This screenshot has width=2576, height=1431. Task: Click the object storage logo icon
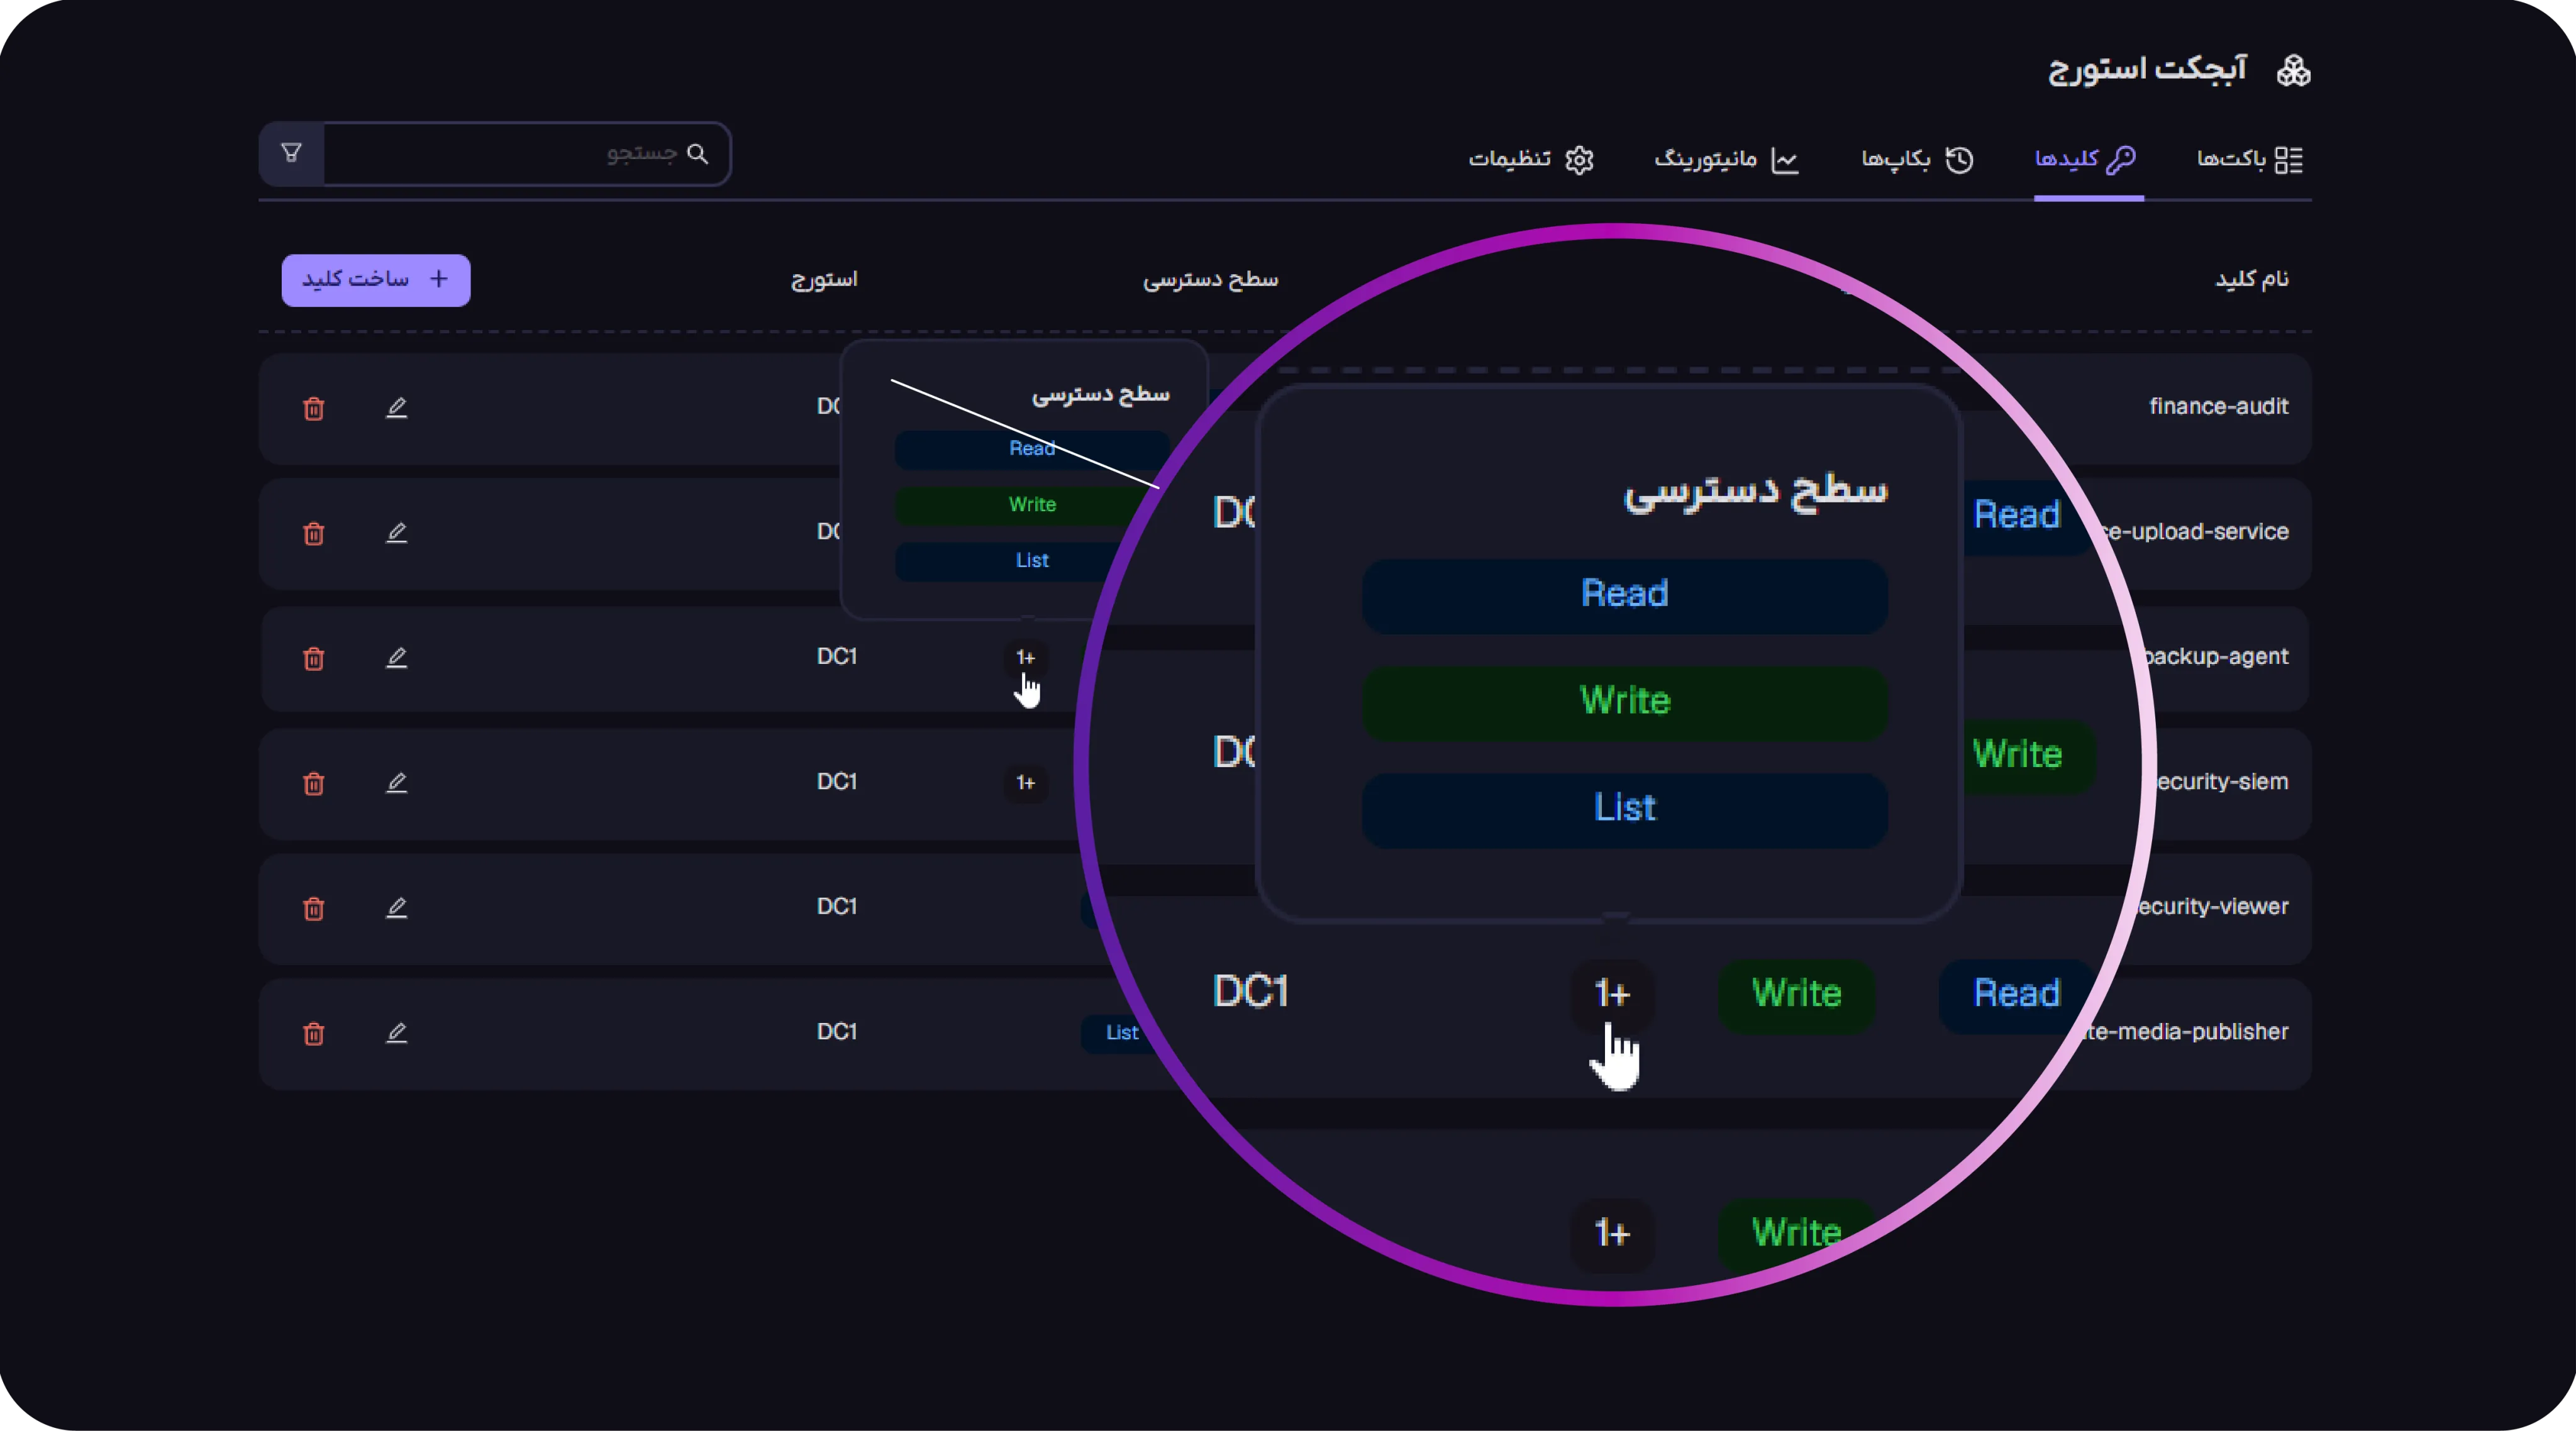pos(2293,71)
